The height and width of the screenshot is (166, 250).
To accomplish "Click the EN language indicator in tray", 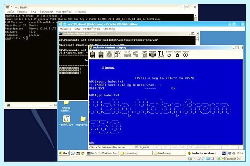I will (x=224, y=153).
